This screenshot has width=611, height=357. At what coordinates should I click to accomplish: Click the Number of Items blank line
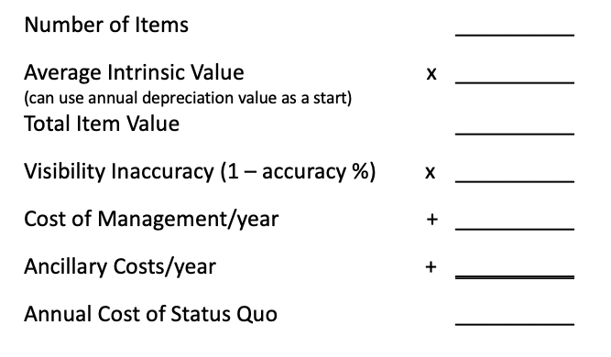[x=515, y=35]
